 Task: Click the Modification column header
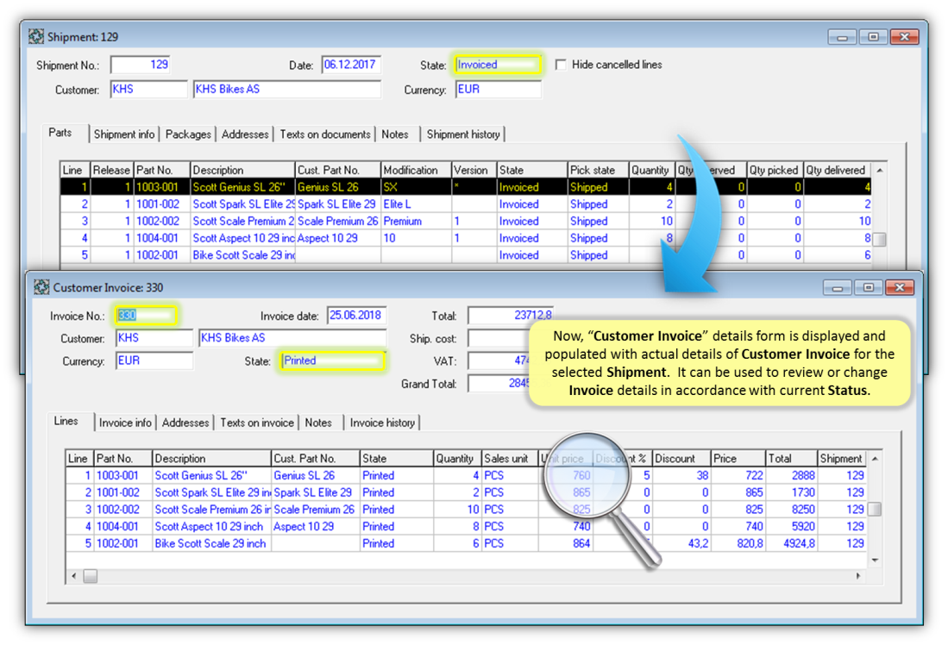point(416,170)
